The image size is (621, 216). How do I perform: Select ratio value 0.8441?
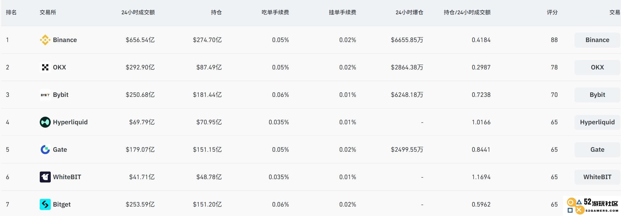click(x=481, y=150)
